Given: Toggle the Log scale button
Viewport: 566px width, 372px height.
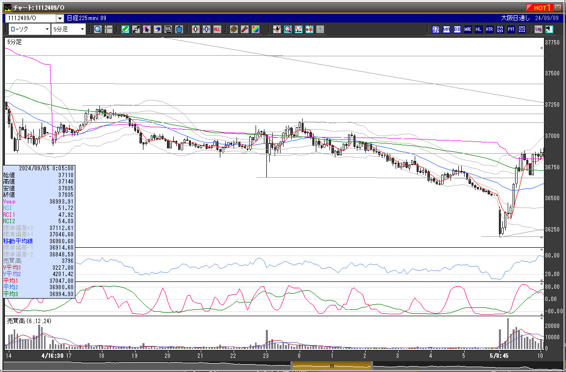Looking at the screenshot, I should coord(539,29).
